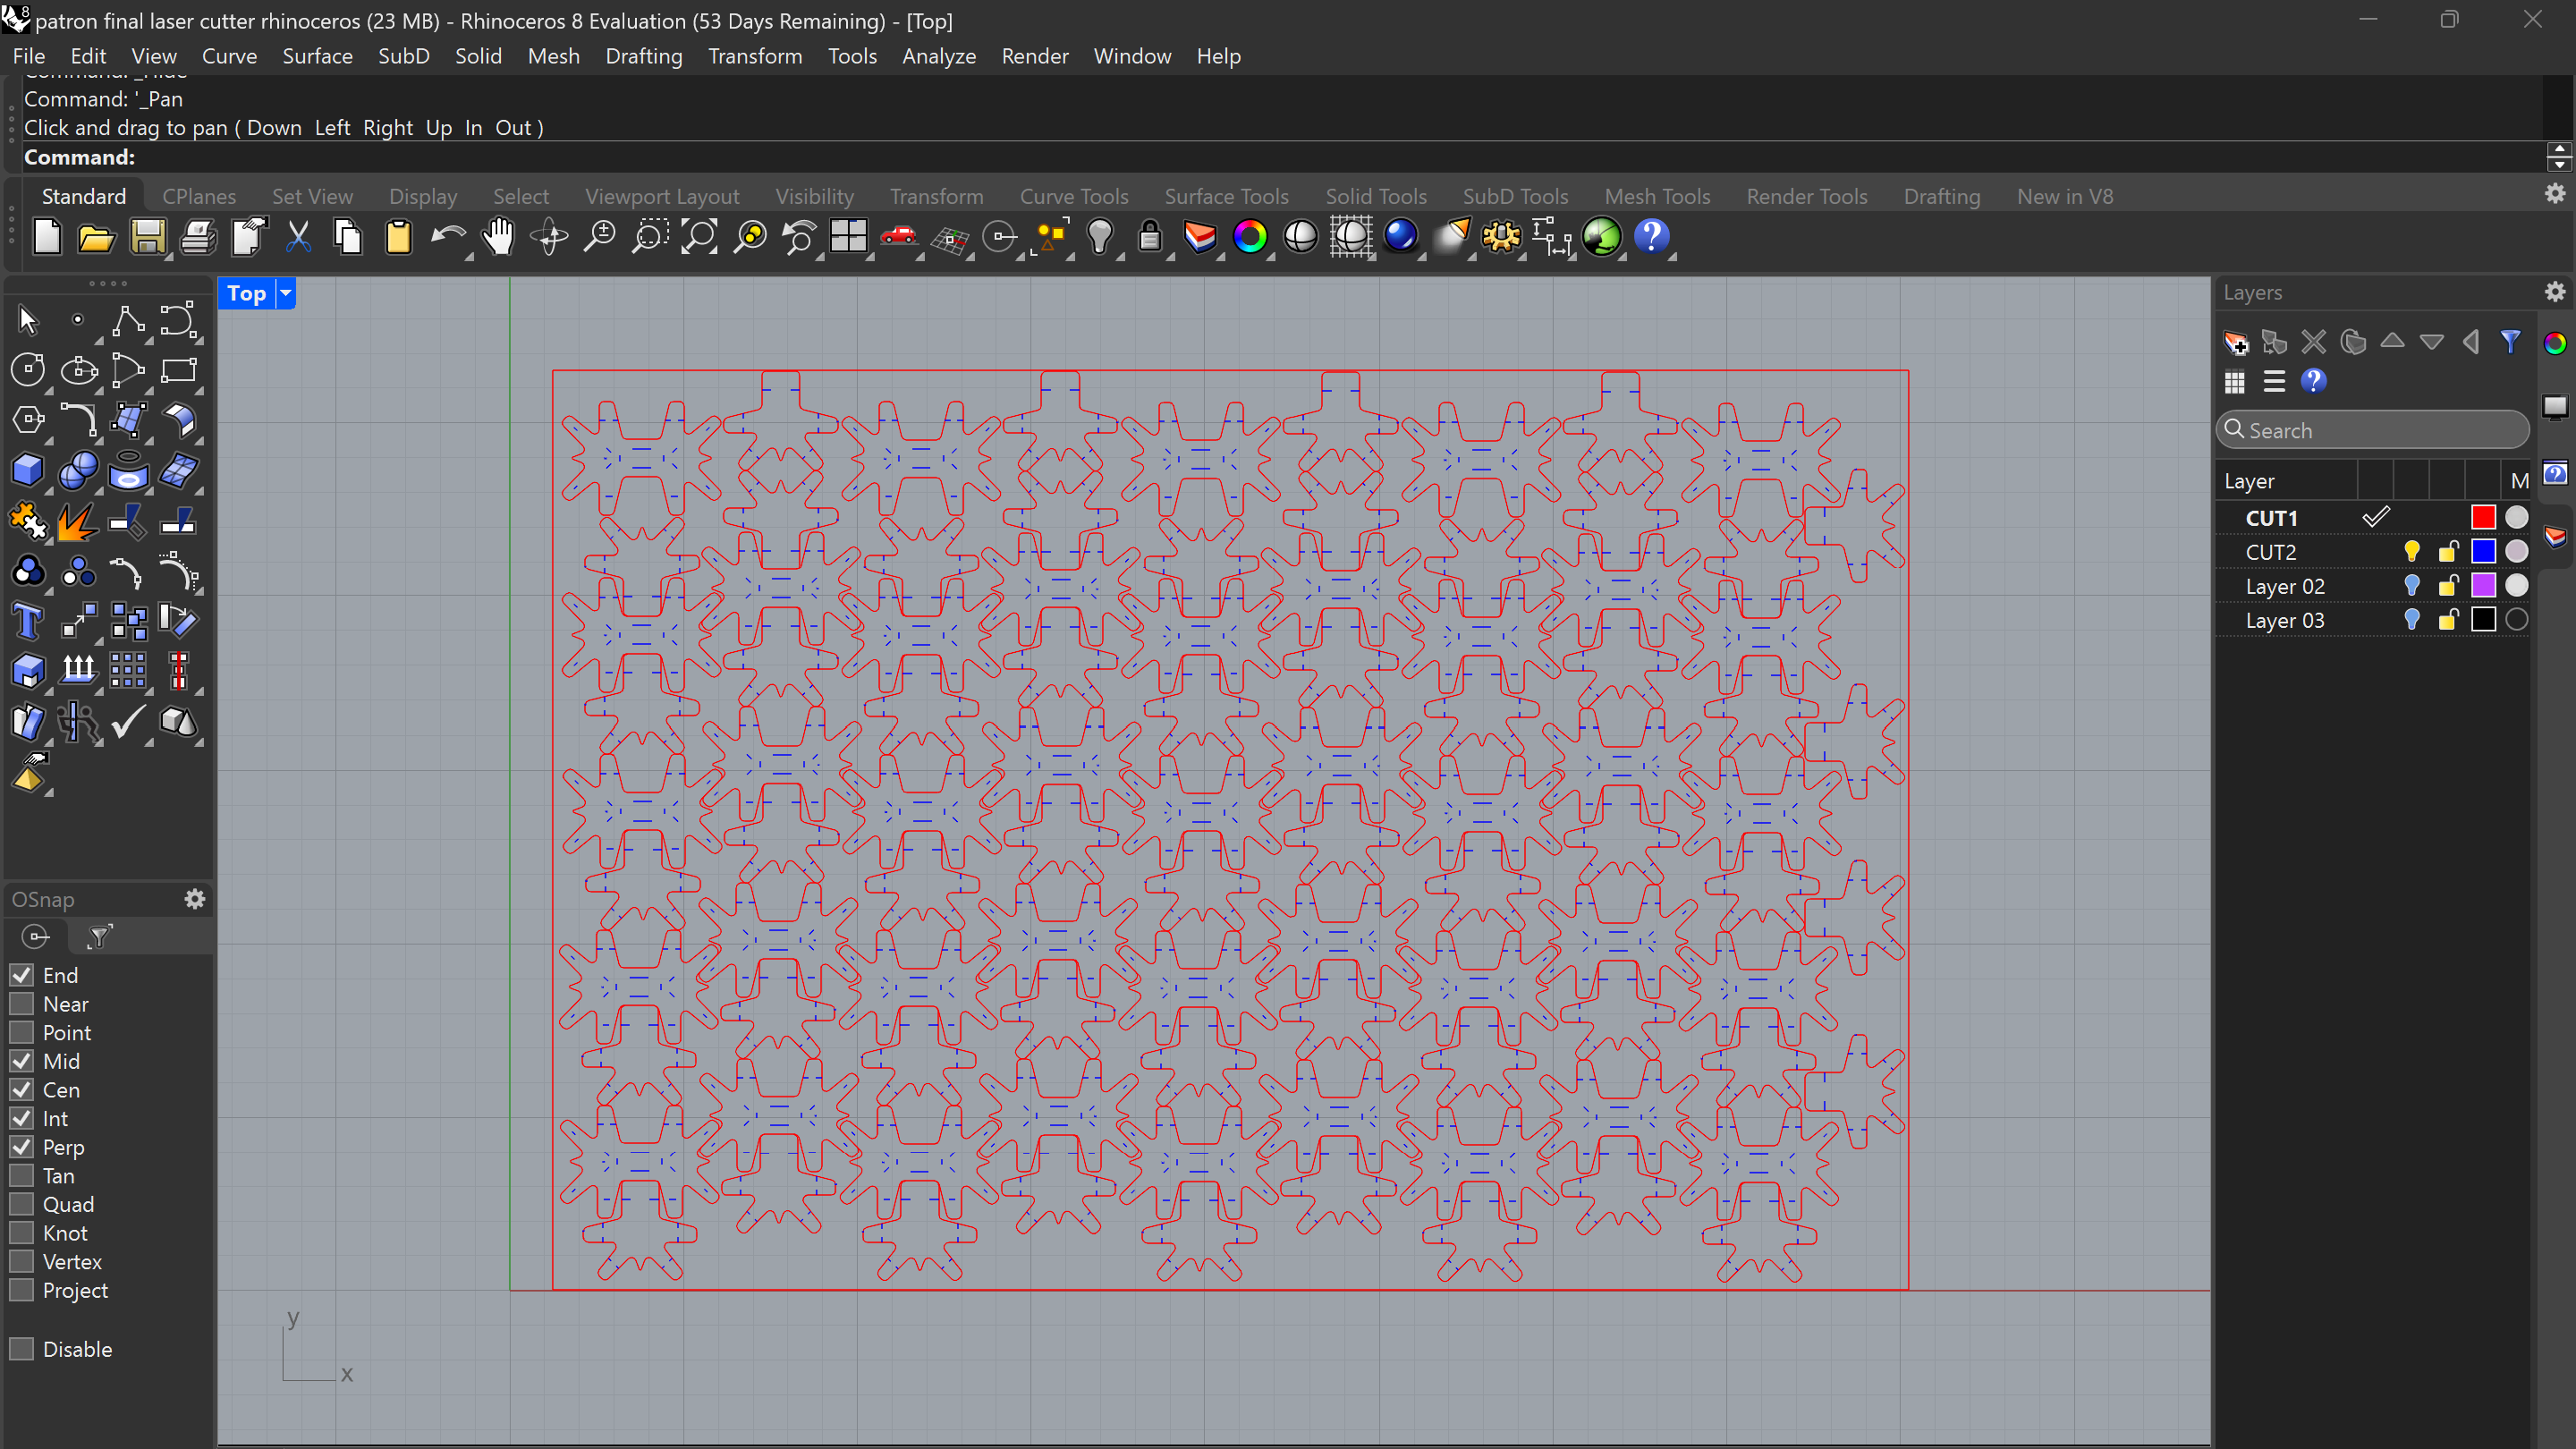Image resolution: width=2576 pixels, height=1449 pixels.
Task: Click the Zoom Extents icon
Action: [699, 238]
